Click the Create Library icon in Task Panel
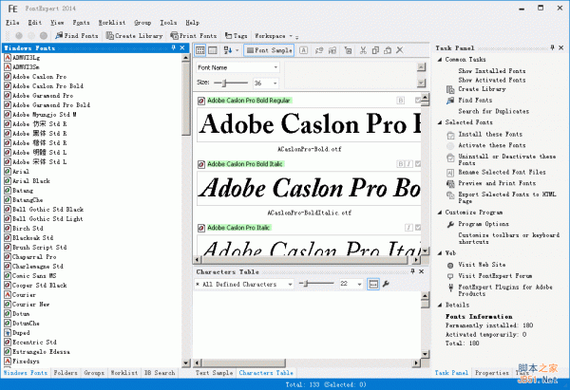The width and height of the screenshot is (570, 390). (450, 89)
